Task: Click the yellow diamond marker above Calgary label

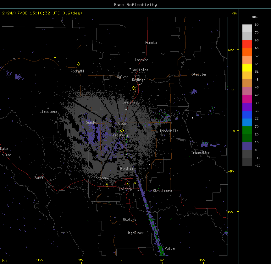Action: pyautogui.click(x=127, y=185)
